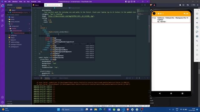The height and width of the screenshot is (112, 200).
Task: Open the Run menu
Action: (28, 2)
